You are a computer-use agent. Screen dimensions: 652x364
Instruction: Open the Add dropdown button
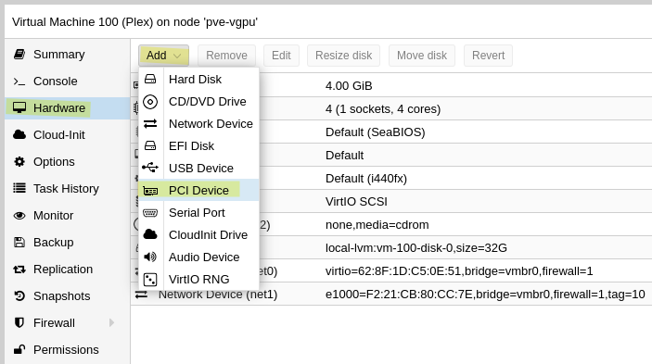pos(163,56)
